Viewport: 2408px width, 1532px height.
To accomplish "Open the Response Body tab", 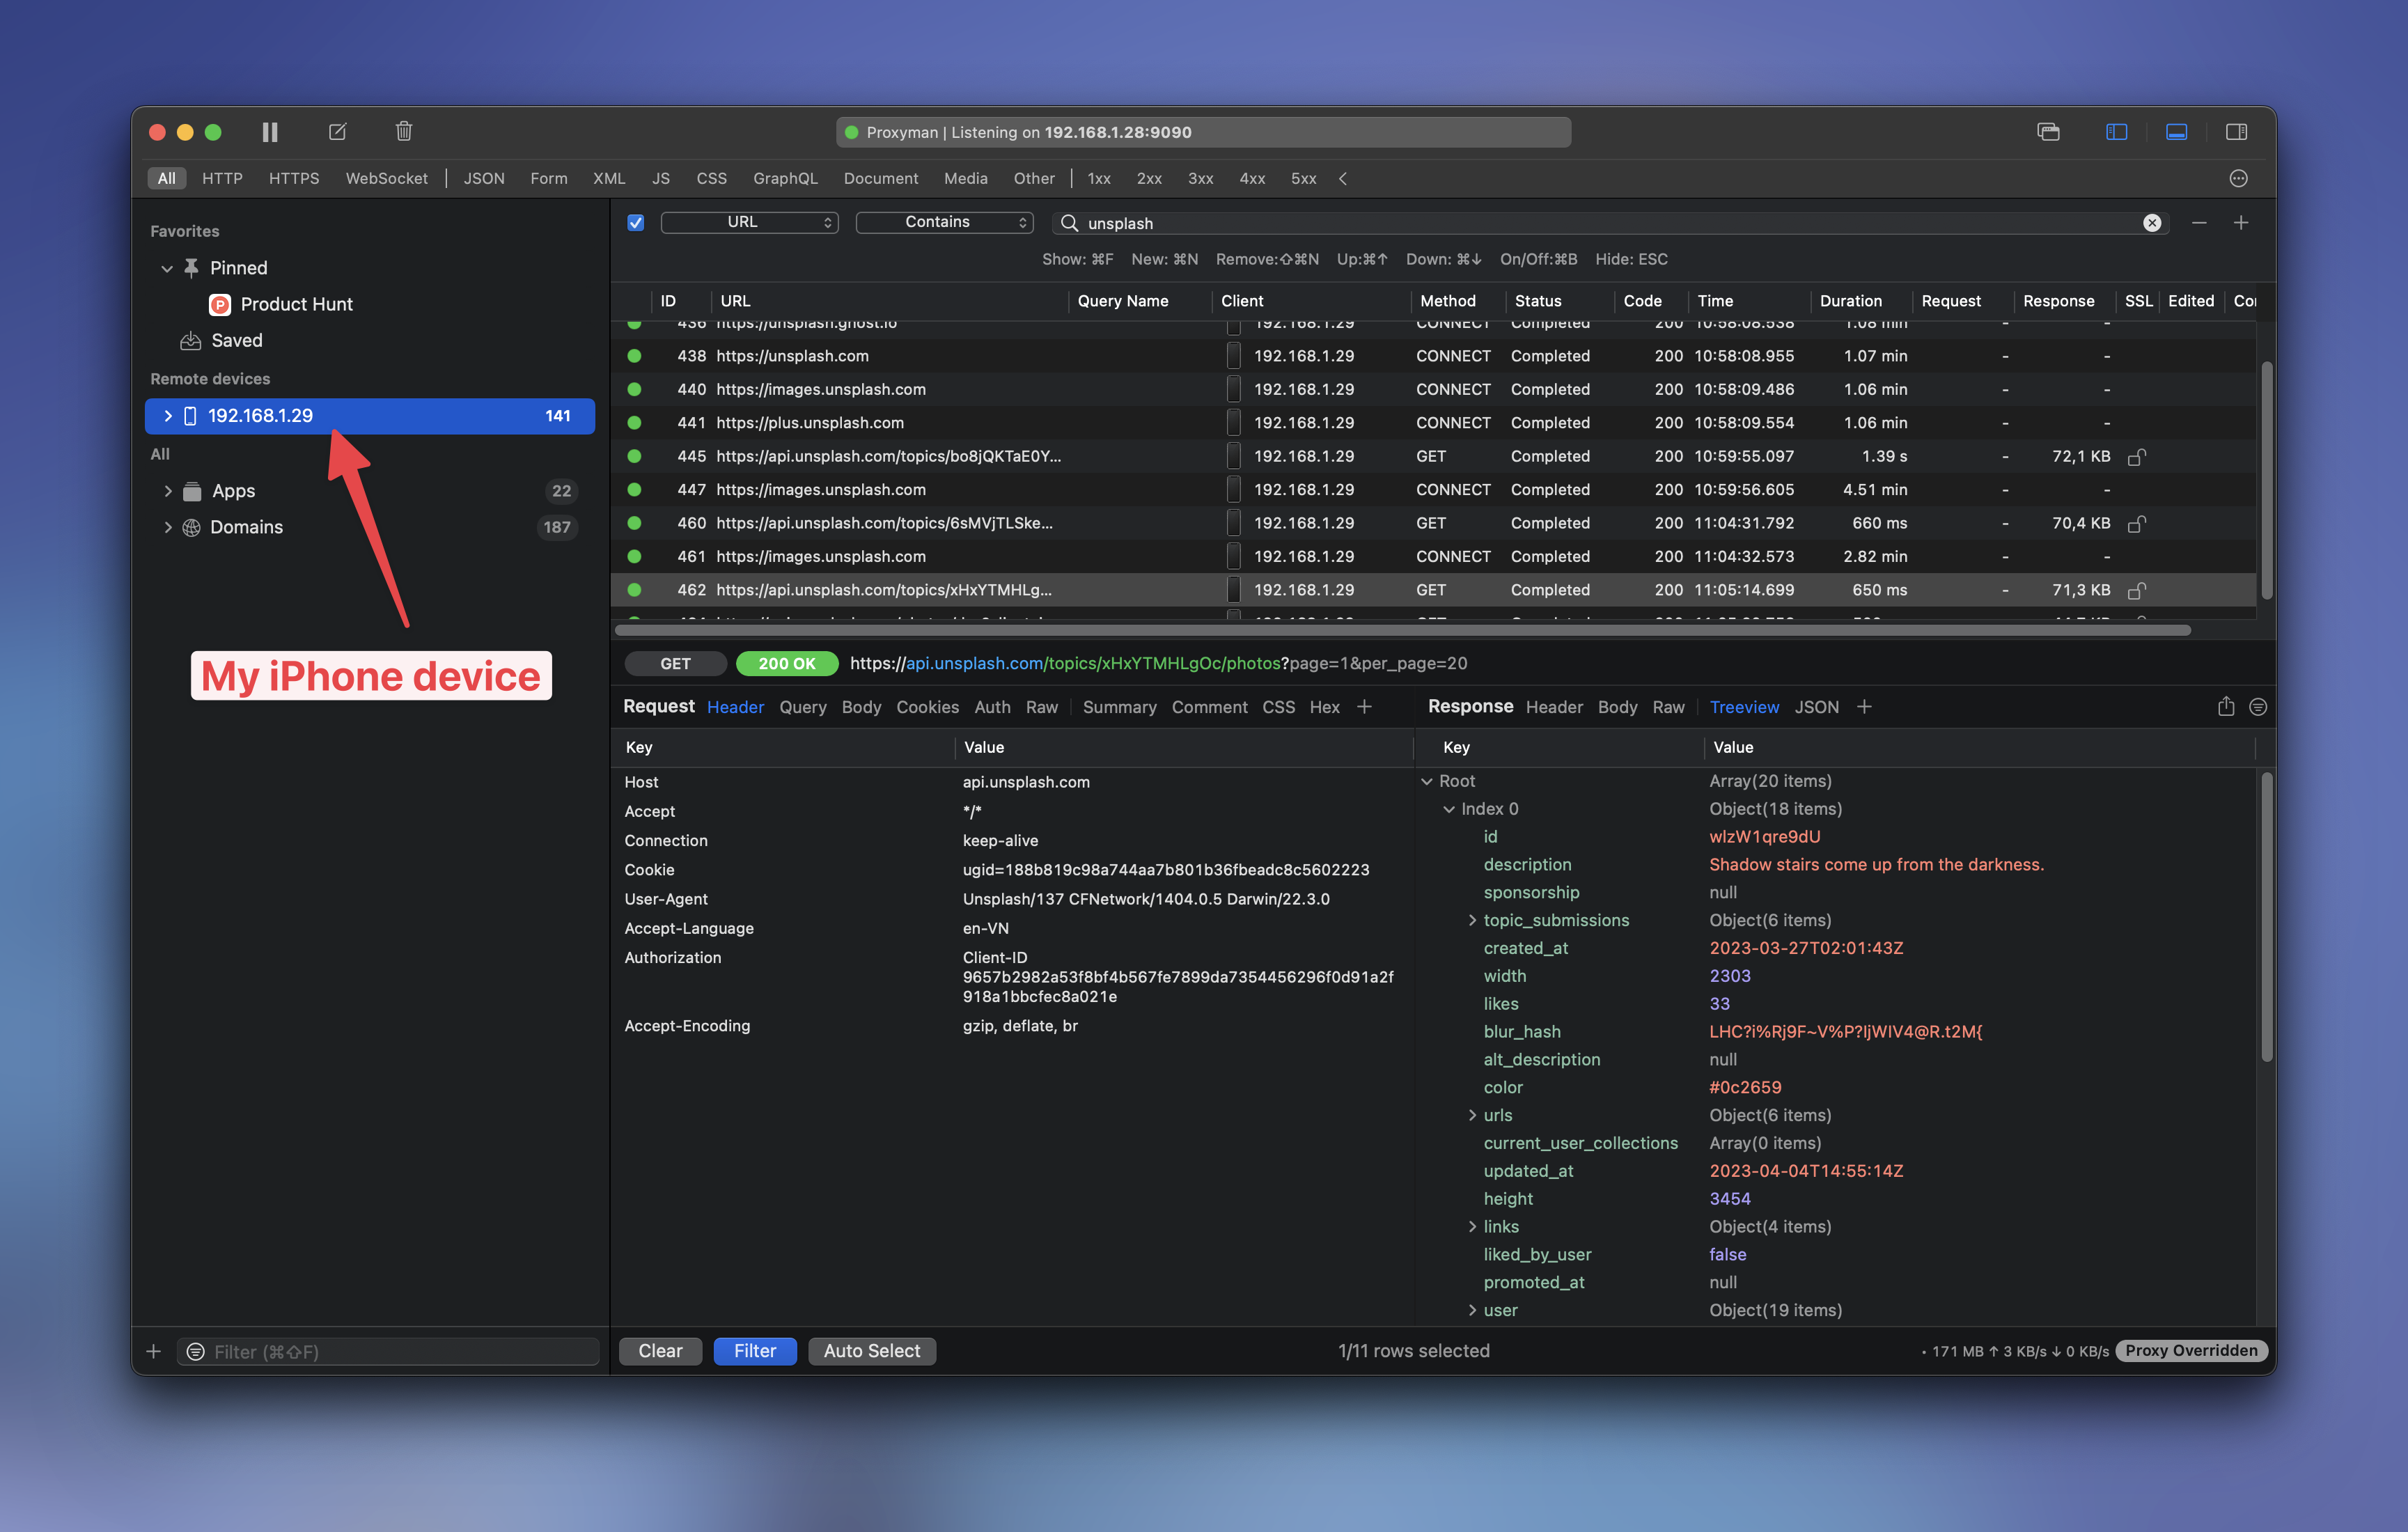I will [x=1617, y=707].
